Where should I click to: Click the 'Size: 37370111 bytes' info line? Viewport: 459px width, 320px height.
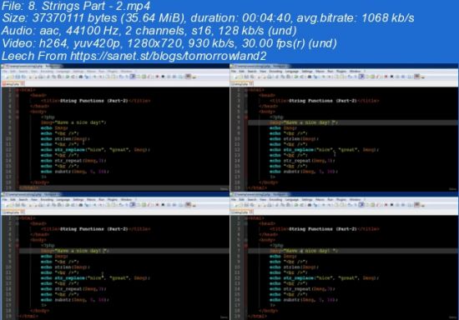click(208, 18)
